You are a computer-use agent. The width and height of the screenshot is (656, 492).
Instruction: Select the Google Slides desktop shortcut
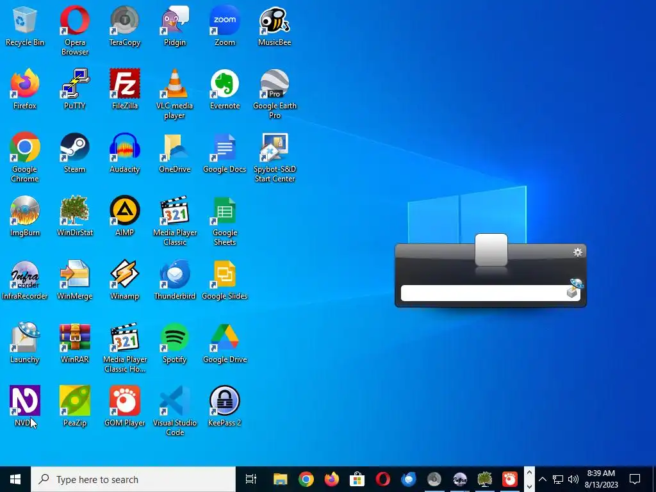click(x=225, y=279)
